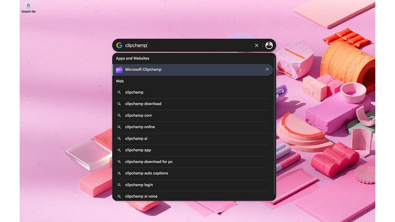Click the magnifier icon beside clipchamp auto captions
This screenshot has width=395, height=222.
pyautogui.click(x=119, y=173)
